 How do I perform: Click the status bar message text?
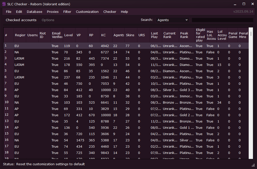[51, 164]
